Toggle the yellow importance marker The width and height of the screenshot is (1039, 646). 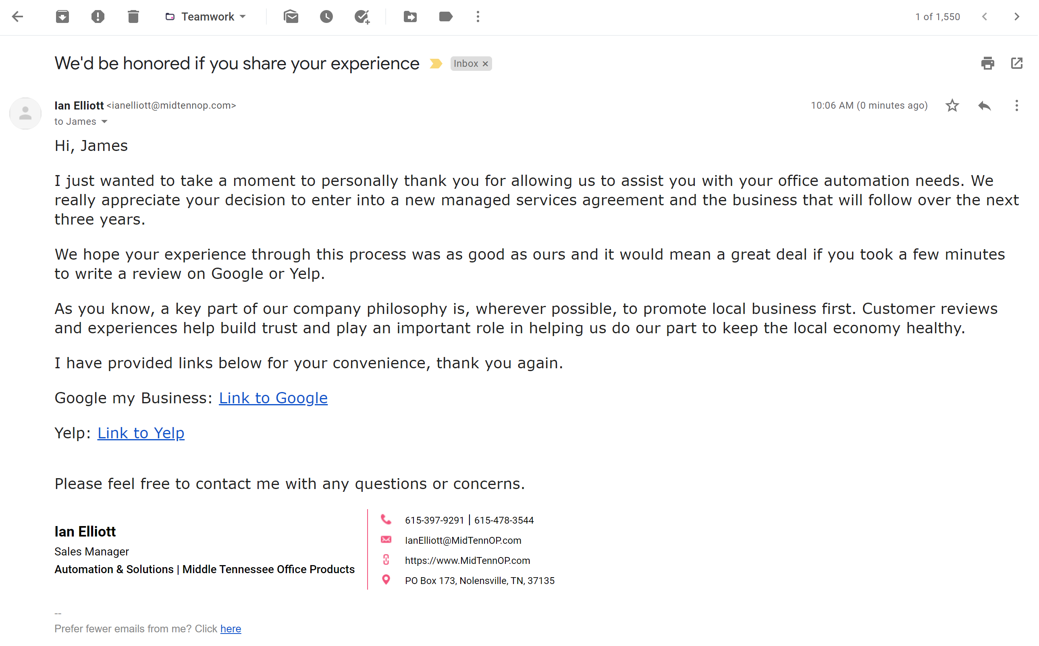click(436, 64)
